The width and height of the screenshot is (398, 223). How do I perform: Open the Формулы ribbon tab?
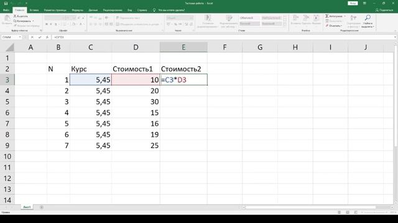click(x=77, y=10)
